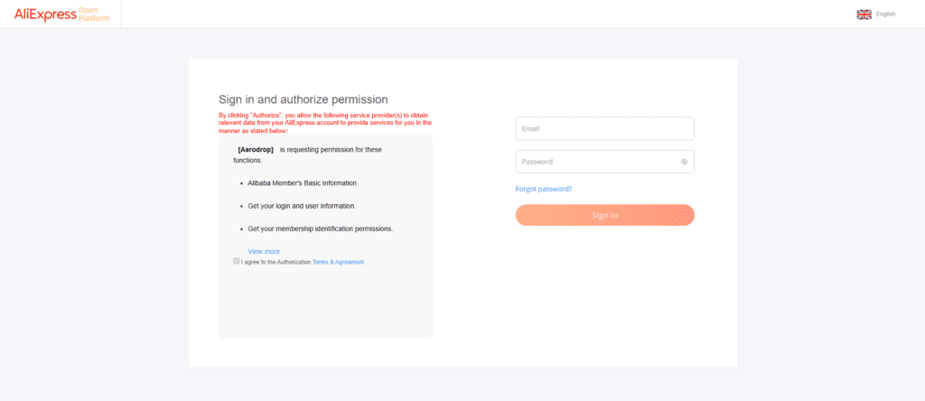Open the English language selector
Viewport: 925px width, 401px height.
(885, 14)
